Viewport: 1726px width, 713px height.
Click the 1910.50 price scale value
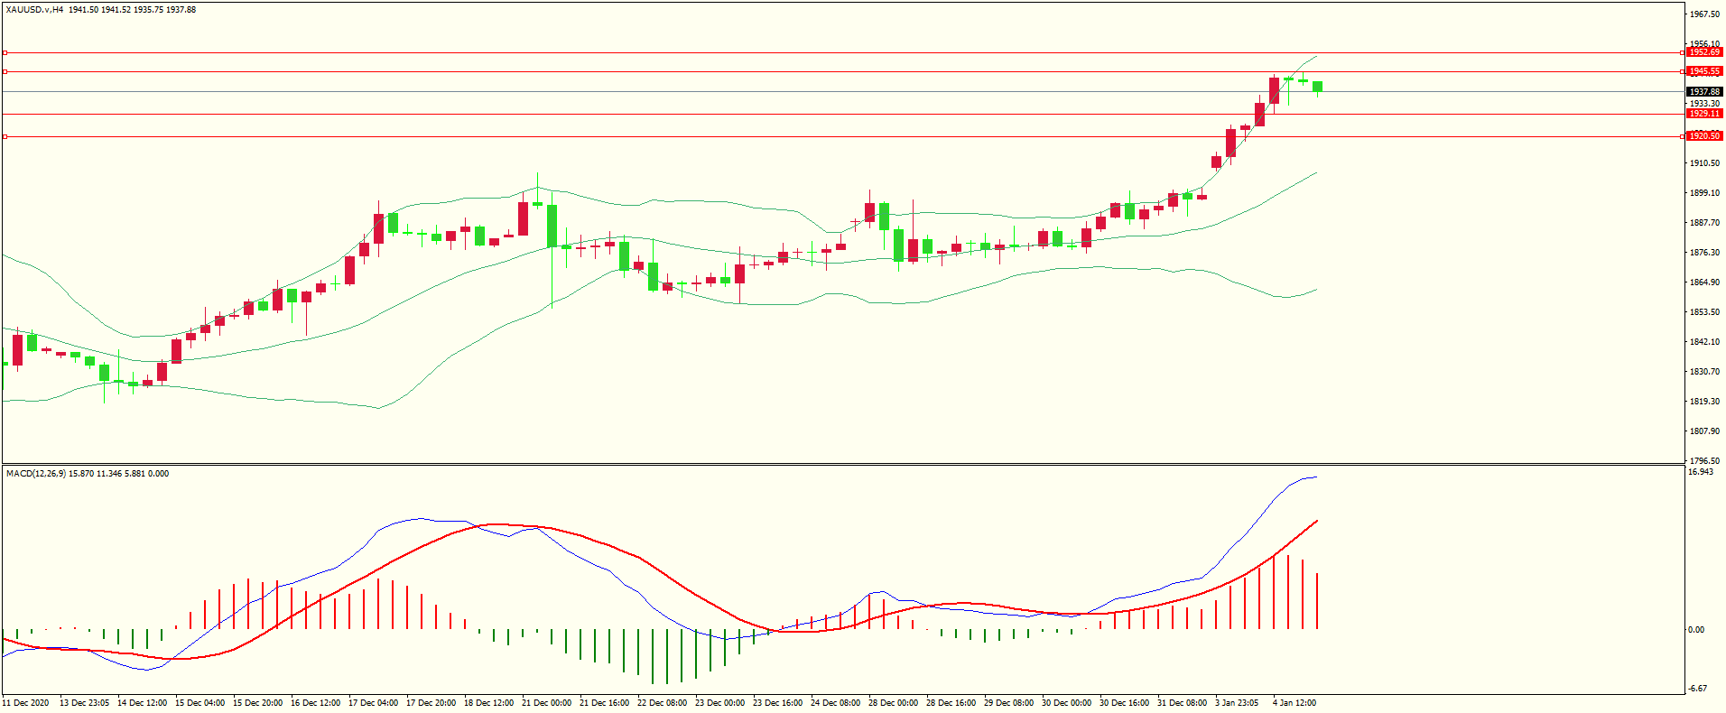coord(1704,163)
